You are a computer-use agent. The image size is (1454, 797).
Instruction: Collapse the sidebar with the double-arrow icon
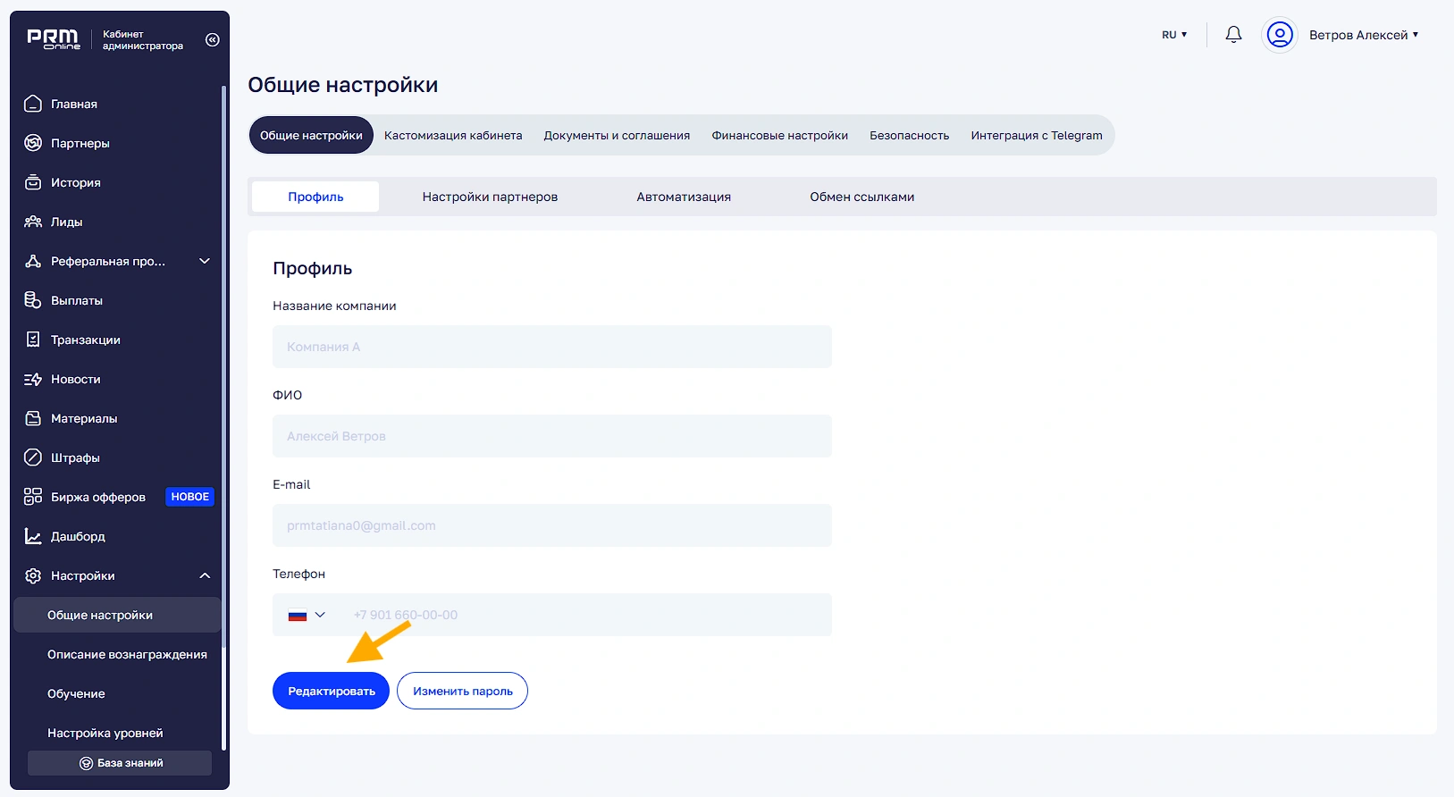[212, 39]
